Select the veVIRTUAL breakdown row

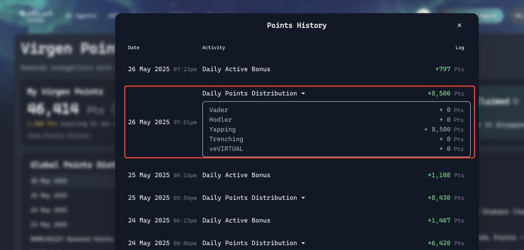[x=336, y=149]
